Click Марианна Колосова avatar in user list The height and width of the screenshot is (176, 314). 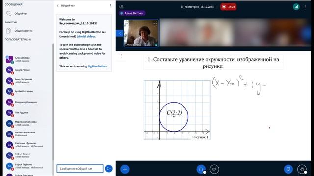pyautogui.click(x=9, y=123)
